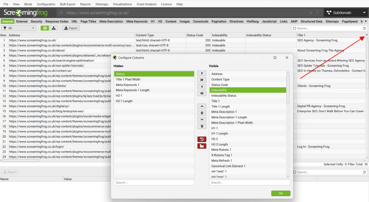Move selected column to bottom with double-down arrow
Screen dimensions: 369x202
pyautogui.click(x=202, y=126)
